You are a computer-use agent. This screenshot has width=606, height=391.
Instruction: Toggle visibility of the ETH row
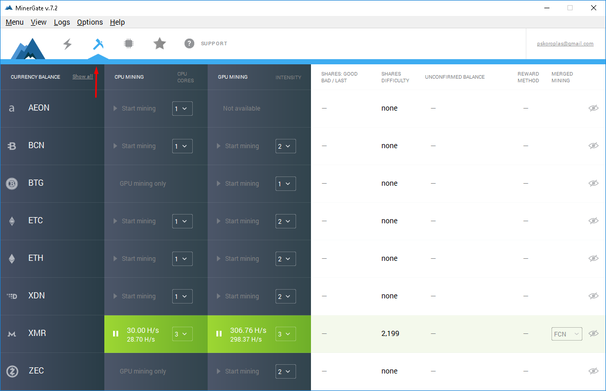point(593,258)
